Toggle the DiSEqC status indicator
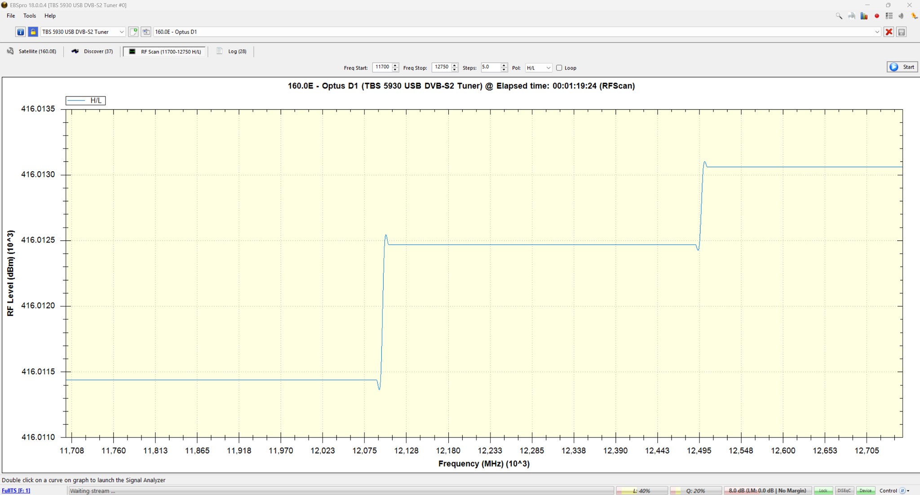 844,491
